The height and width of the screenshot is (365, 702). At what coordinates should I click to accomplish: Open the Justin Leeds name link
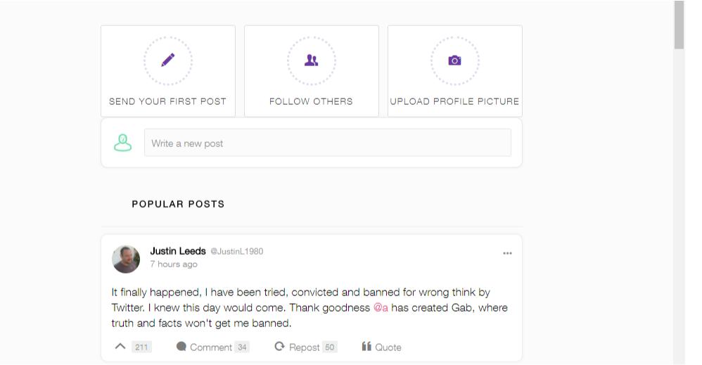point(178,251)
